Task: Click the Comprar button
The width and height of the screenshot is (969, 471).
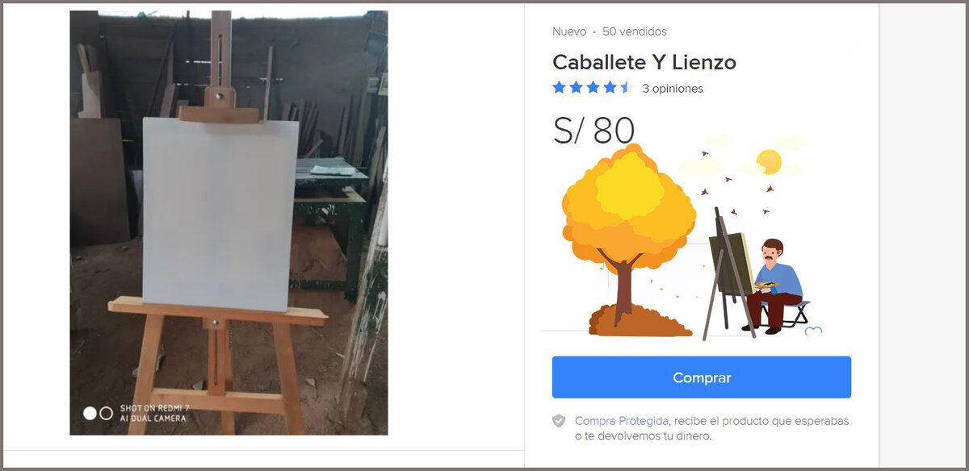Action: click(x=702, y=377)
